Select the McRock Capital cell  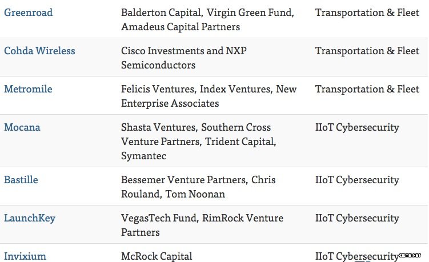[157, 256]
